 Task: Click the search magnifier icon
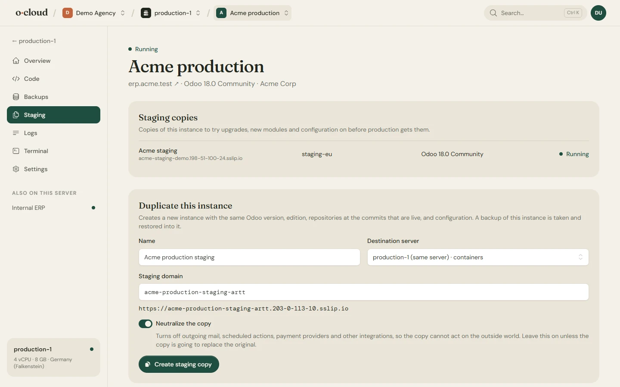click(493, 13)
